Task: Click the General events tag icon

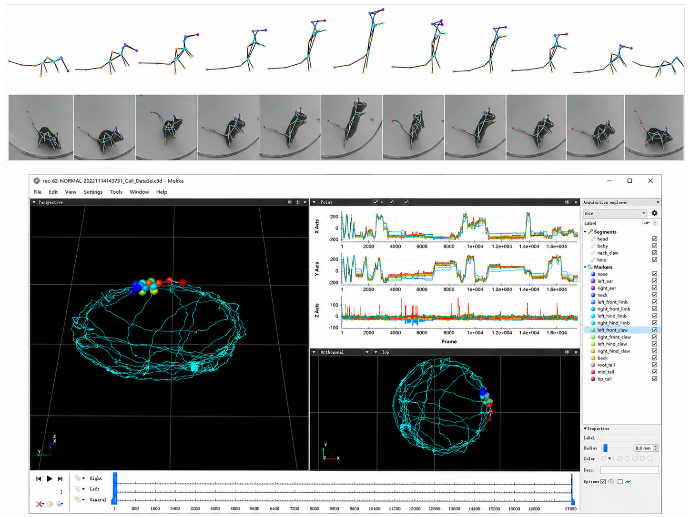Action: [x=78, y=499]
